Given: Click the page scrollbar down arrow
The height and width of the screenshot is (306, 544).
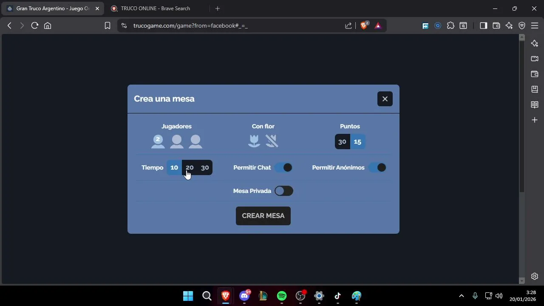Looking at the screenshot, I should pyautogui.click(x=522, y=281).
